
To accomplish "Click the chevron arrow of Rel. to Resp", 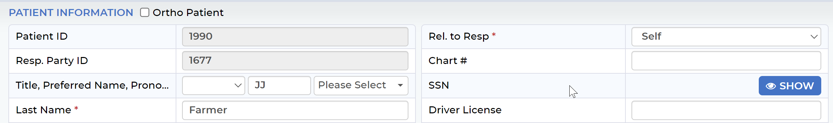I will 814,37.
